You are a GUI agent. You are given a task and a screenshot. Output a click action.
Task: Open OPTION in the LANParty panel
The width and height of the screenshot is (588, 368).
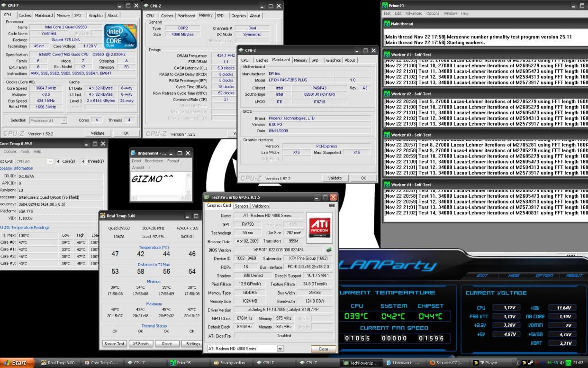(544, 276)
